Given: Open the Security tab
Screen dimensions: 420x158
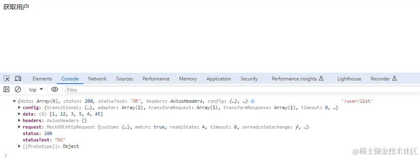Looking at the screenshot, I should click(x=249, y=79).
